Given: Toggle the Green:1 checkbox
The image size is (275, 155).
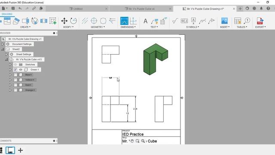Looking at the screenshot, I should point(15,70).
